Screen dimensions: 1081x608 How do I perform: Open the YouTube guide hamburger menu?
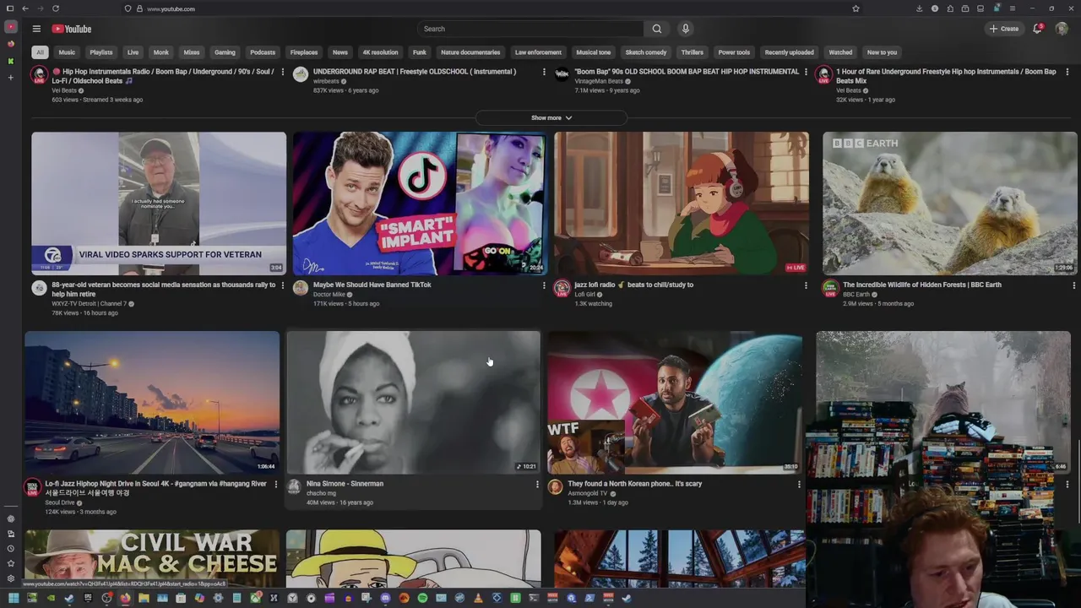[x=36, y=29]
